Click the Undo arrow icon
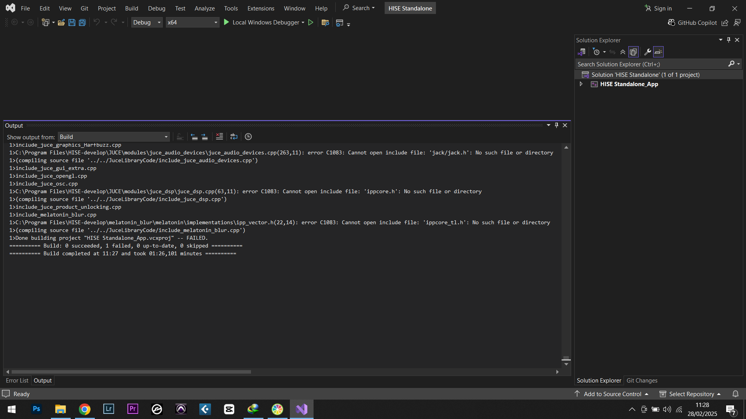This screenshot has height=419, width=746. (x=97, y=23)
